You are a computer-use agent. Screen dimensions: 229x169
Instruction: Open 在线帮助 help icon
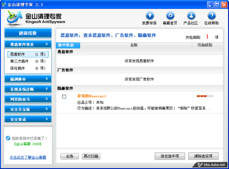click(x=212, y=16)
